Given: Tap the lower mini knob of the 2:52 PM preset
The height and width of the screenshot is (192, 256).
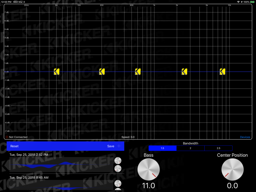Looking at the screenshot, I should point(118,168).
